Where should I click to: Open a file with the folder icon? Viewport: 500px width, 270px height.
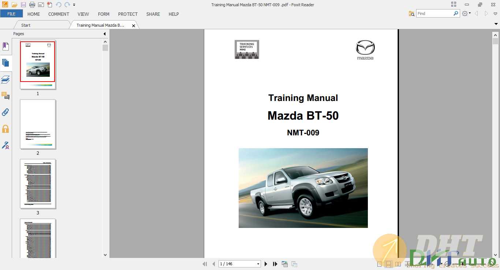click(15, 5)
